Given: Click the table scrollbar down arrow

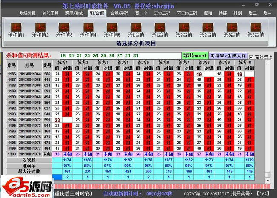Looking at the screenshot, I should click(x=268, y=181).
